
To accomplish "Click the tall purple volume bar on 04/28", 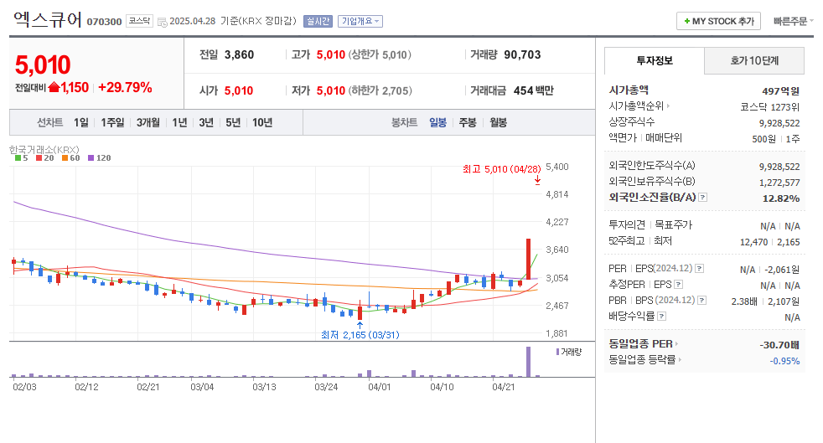I will pos(529,362).
